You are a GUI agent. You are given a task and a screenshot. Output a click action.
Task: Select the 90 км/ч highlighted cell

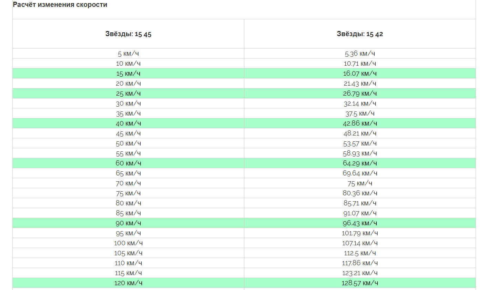(x=128, y=223)
